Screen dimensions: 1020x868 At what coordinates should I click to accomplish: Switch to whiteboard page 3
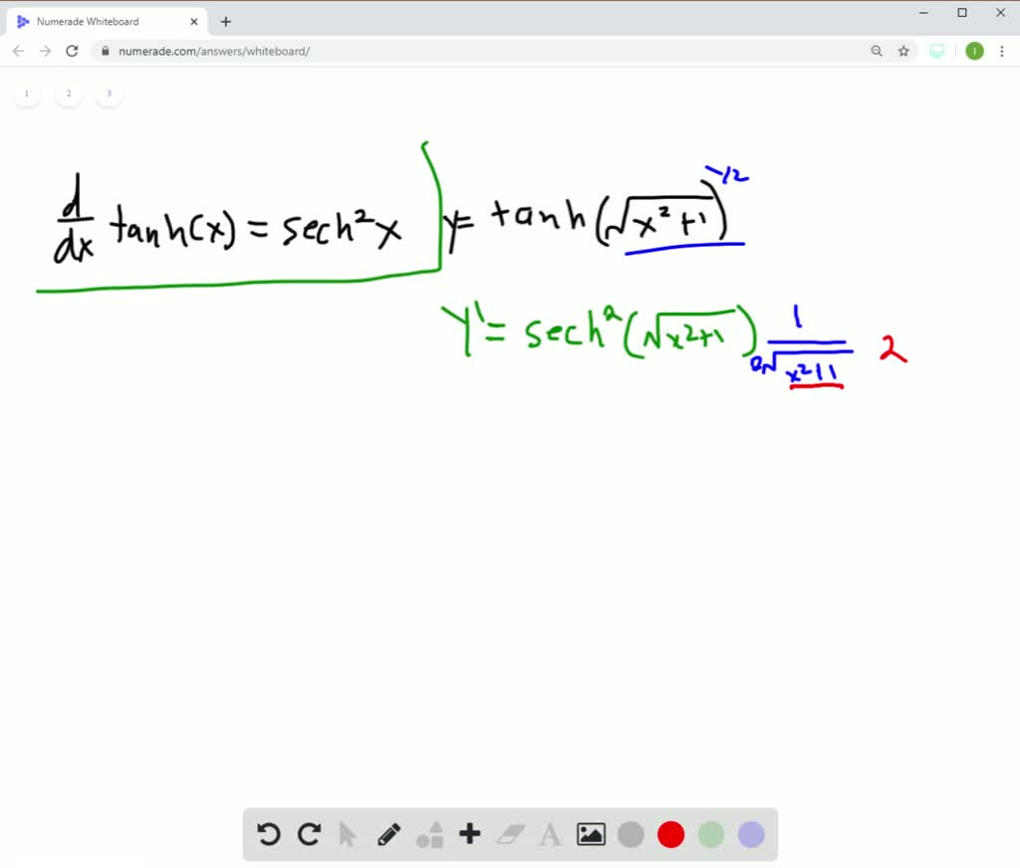click(x=108, y=93)
